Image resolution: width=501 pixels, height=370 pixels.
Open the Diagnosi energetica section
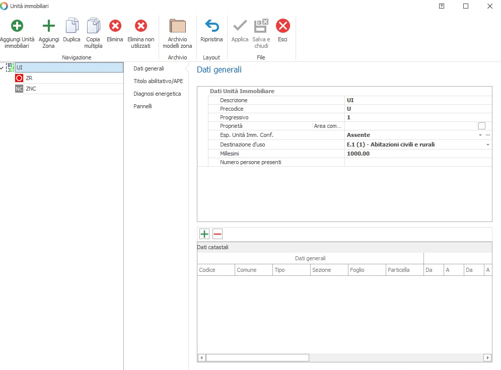pyautogui.click(x=157, y=94)
